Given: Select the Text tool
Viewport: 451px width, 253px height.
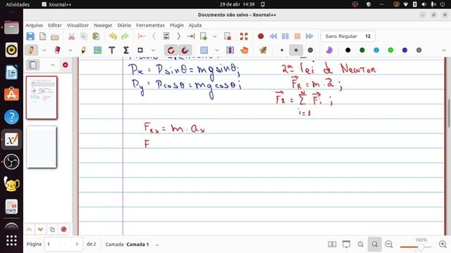Looking at the screenshot, I should click(111, 50).
